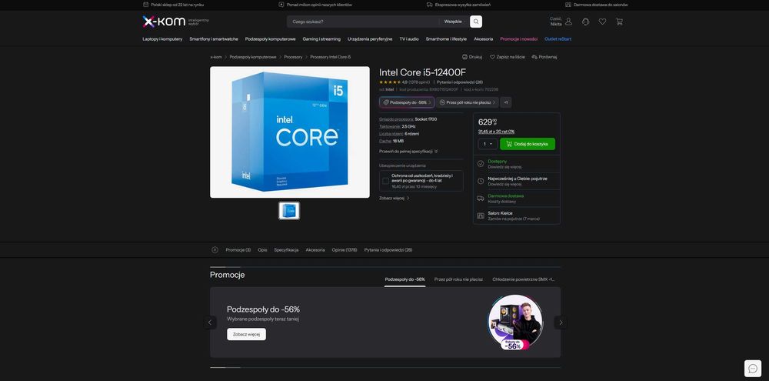Open Procesory Intel Core i5 breadcrumb
The height and width of the screenshot is (381, 769).
tap(331, 57)
